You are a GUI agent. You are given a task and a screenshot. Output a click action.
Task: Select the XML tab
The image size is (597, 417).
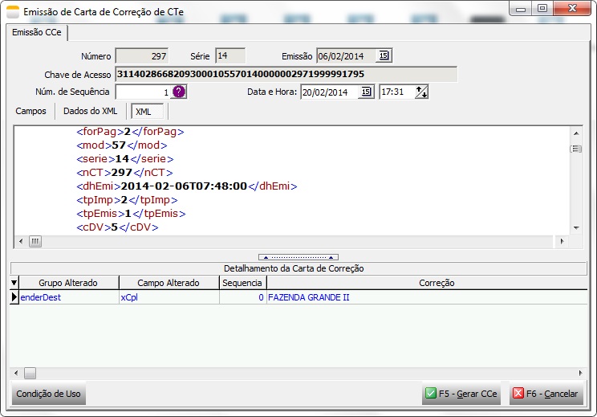coord(147,112)
